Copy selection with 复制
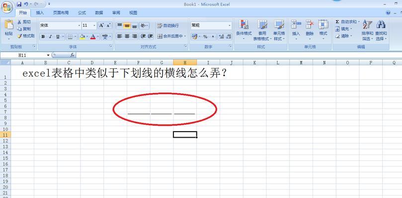Viewport: 402px width, 198px height. [x=24, y=29]
